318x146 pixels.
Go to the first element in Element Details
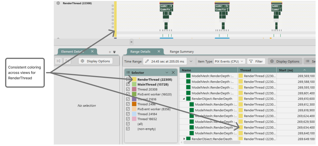[x=59, y=61]
